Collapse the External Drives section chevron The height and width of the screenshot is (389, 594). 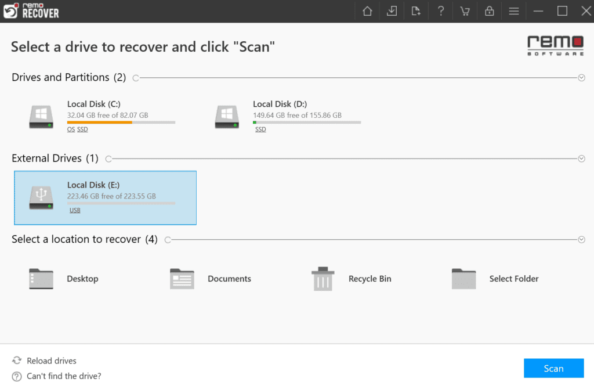click(x=581, y=158)
